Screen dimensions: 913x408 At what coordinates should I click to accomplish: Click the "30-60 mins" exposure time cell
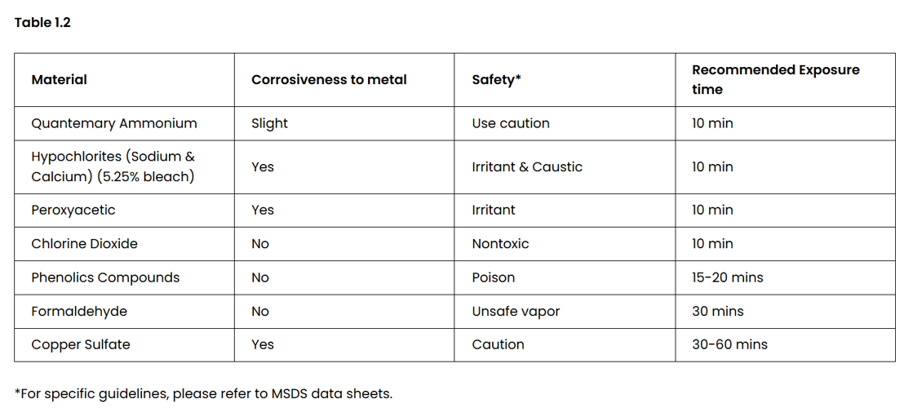click(x=729, y=344)
